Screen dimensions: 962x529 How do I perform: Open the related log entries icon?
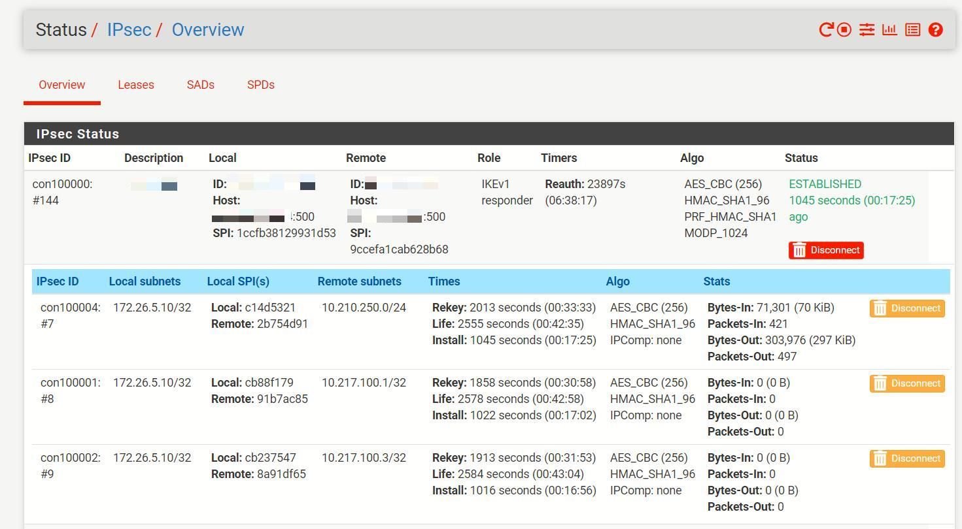912,30
